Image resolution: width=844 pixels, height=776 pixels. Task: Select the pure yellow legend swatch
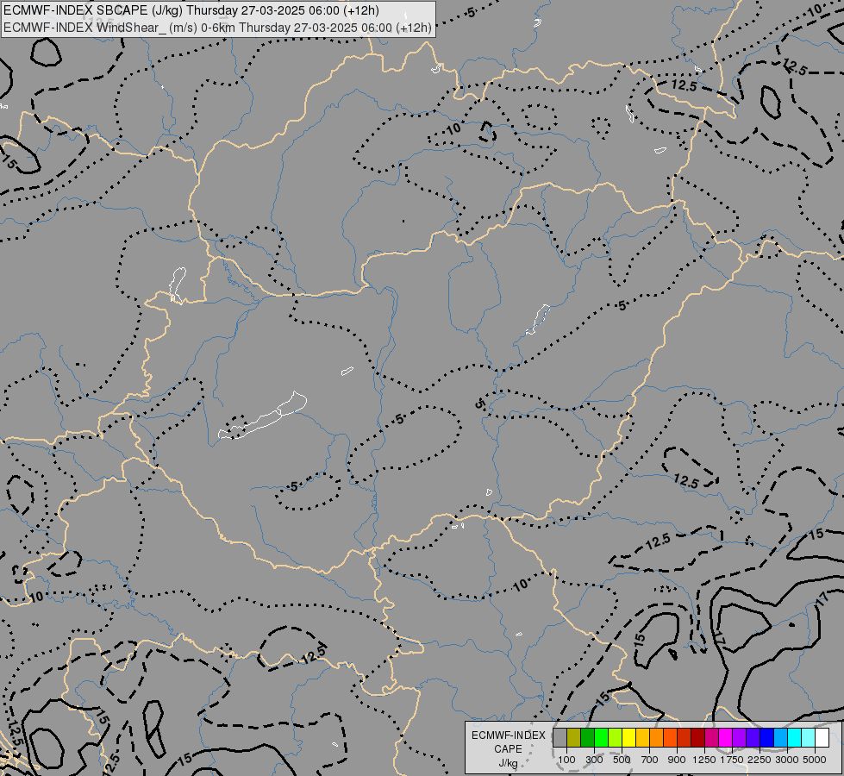point(628,737)
